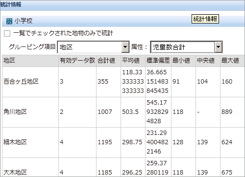Select the 角川地区 row name
The height and width of the screenshot is (177, 245).
[x=15, y=112]
